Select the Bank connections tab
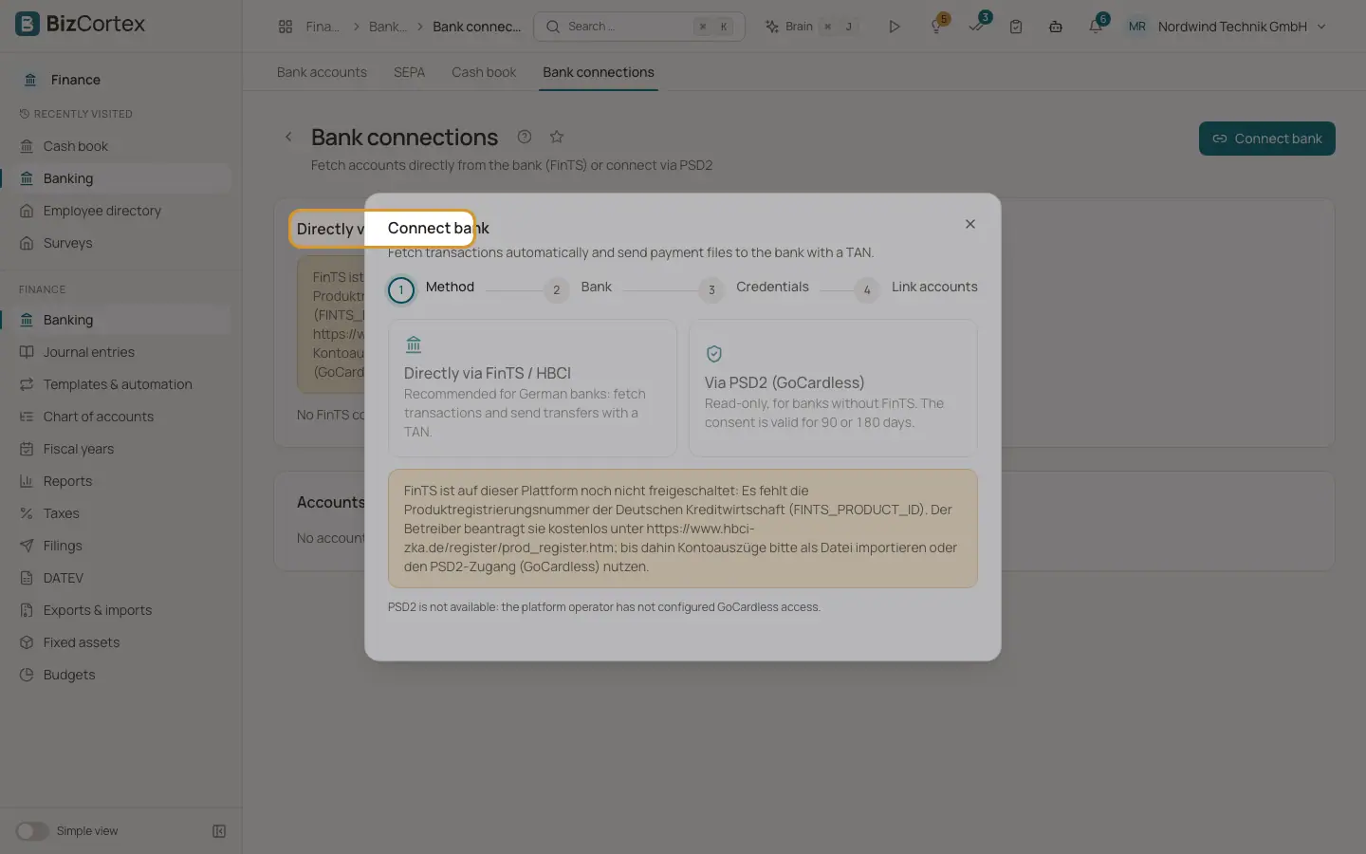 [599, 72]
